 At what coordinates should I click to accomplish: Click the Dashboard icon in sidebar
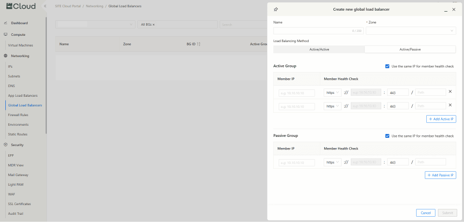tap(5, 23)
